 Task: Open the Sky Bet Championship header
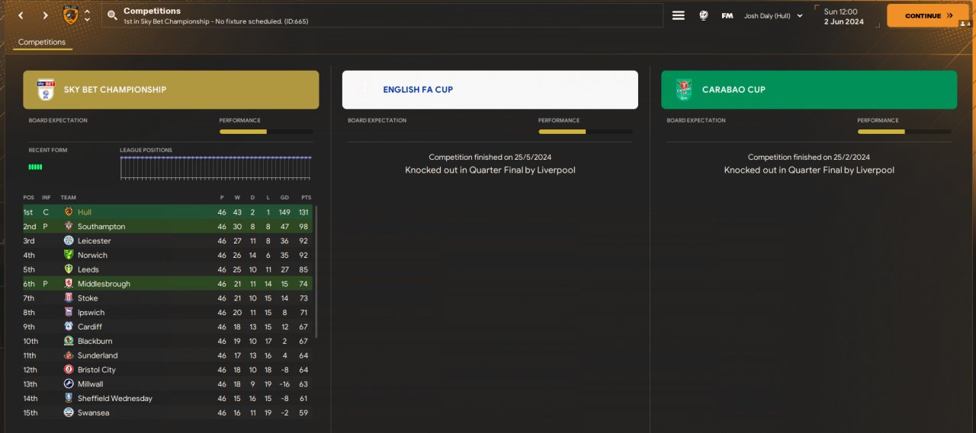[171, 90]
